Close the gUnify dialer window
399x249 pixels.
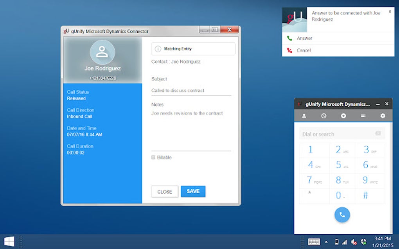(387, 104)
